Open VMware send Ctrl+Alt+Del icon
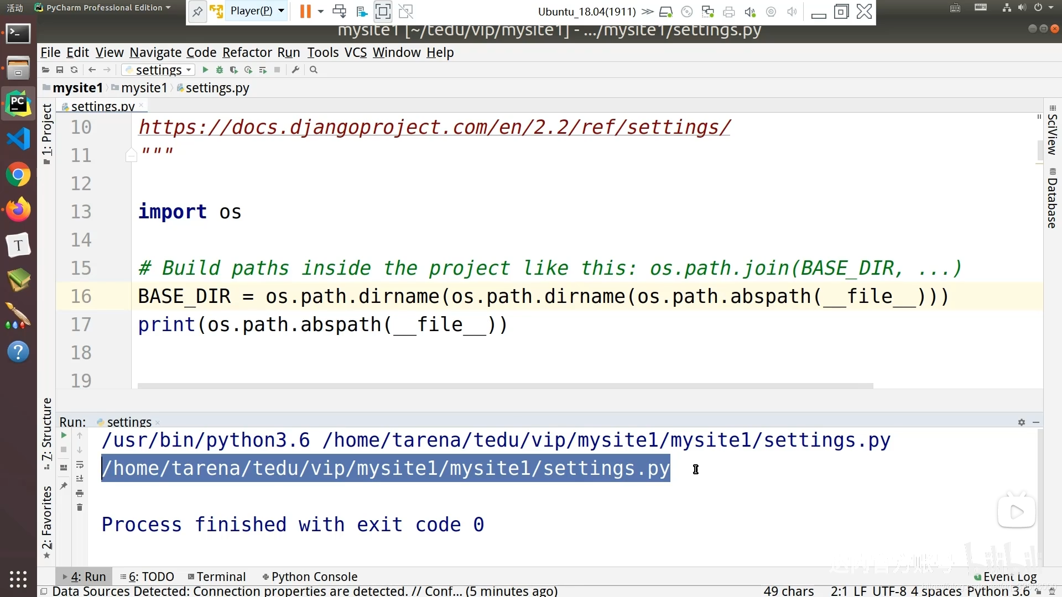Screen dimensions: 1062x597 point(339,11)
